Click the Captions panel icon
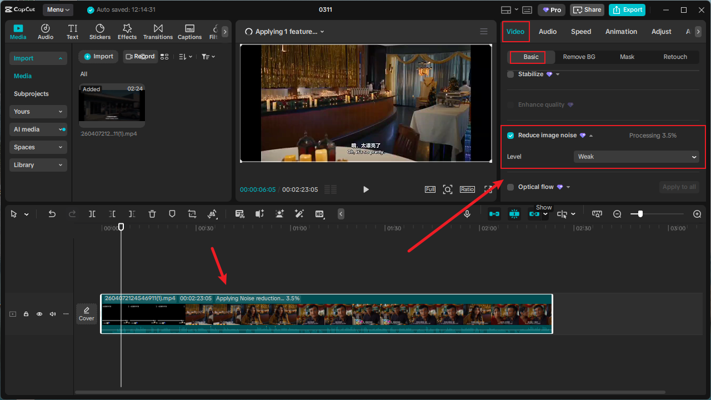 click(189, 31)
